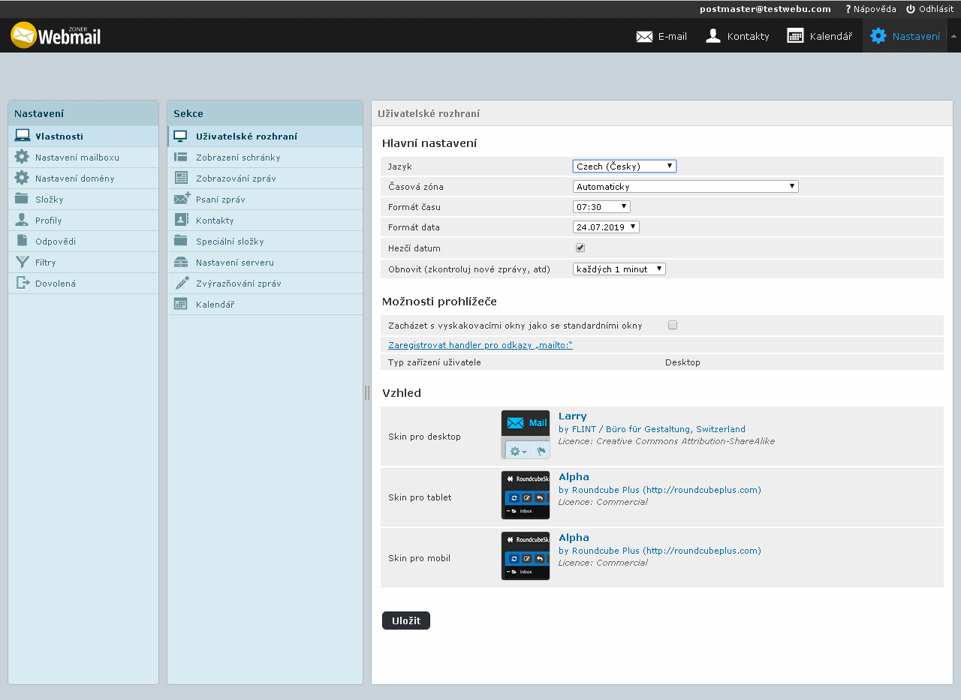Open the Jazyk language dropdown
This screenshot has width=961, height=700.
tap(624, 167)
